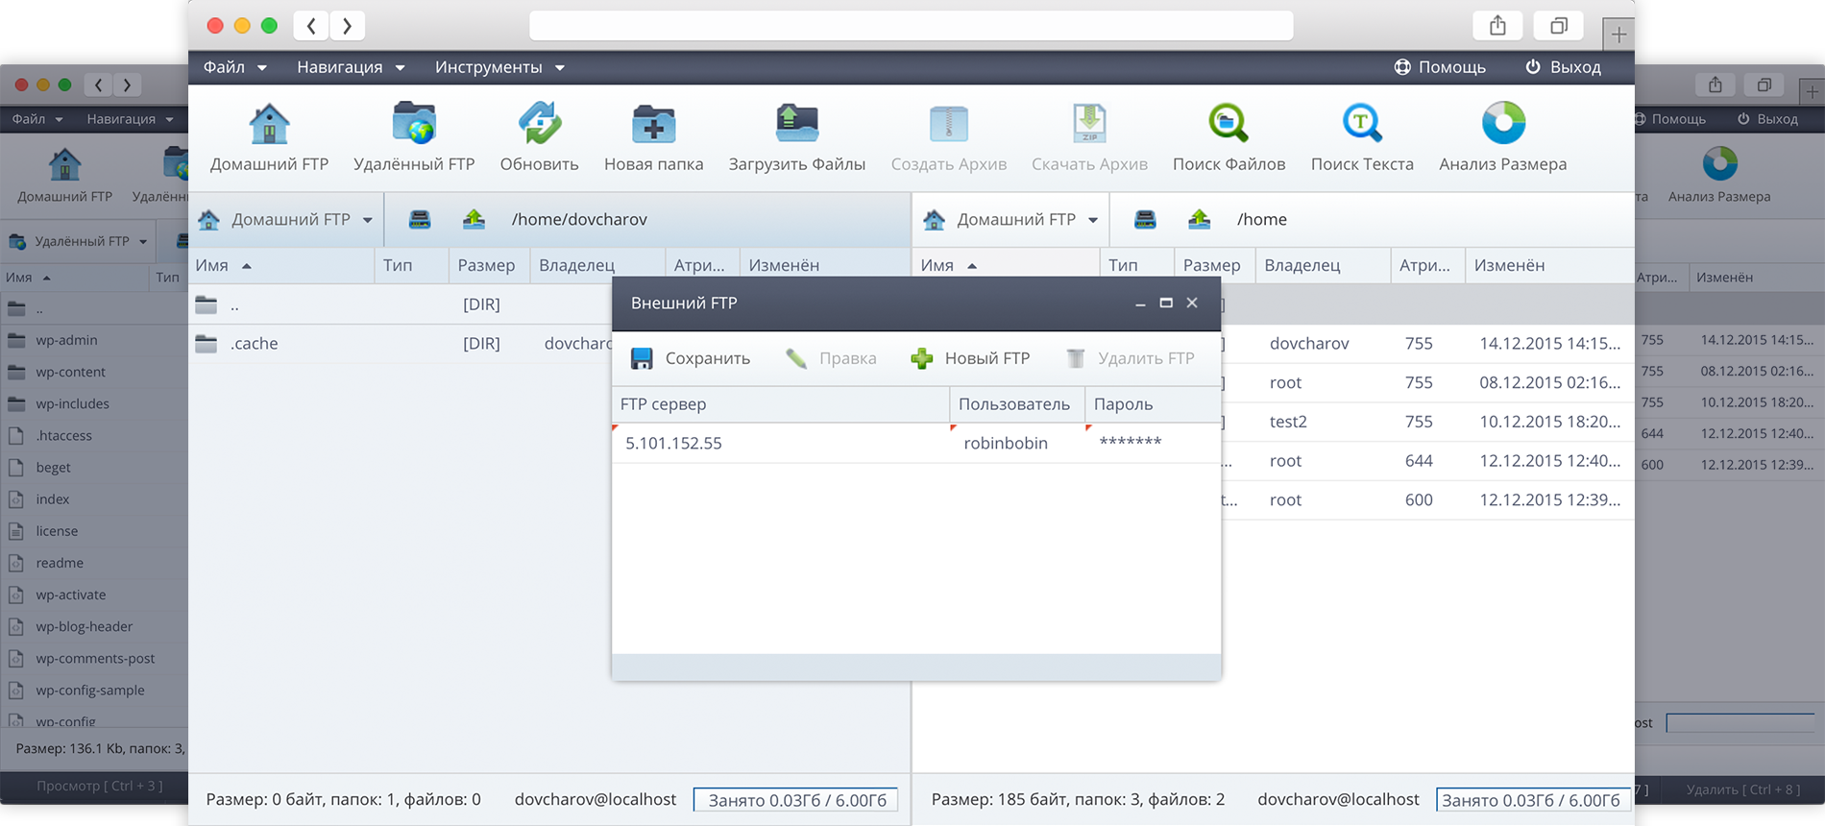The image size is (1825, 826).
Task: Click the Скачать Архив icon
Action: point(1089,124)
